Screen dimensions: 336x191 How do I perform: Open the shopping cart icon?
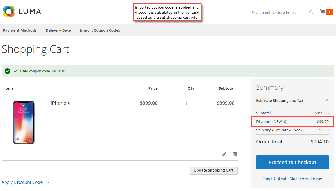click(x=322, y=12)
